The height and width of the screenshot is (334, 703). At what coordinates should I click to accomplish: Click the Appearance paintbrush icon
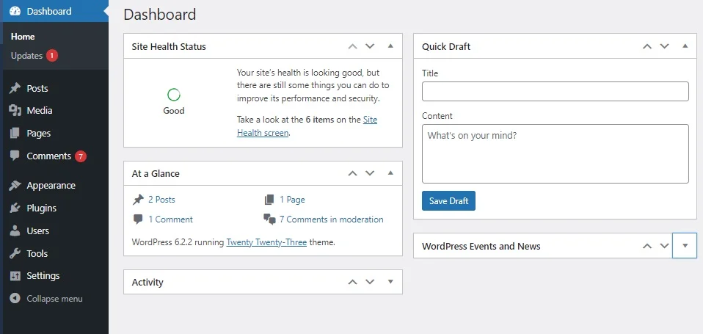pos(15,185)
